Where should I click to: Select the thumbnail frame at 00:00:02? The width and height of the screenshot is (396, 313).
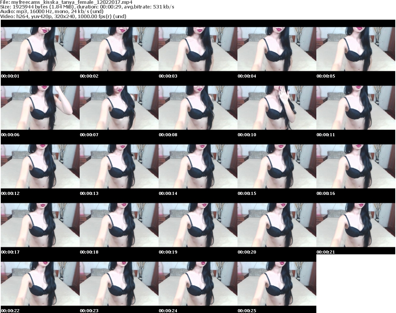click(x=119, y=49)
